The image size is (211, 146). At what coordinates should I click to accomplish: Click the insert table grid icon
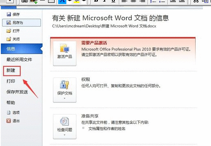51,1
